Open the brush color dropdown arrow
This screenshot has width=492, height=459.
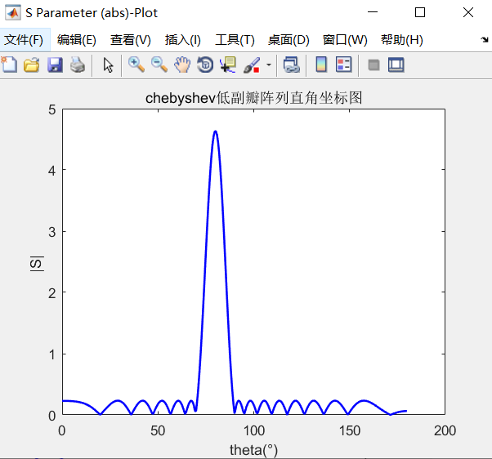point(269,65)
